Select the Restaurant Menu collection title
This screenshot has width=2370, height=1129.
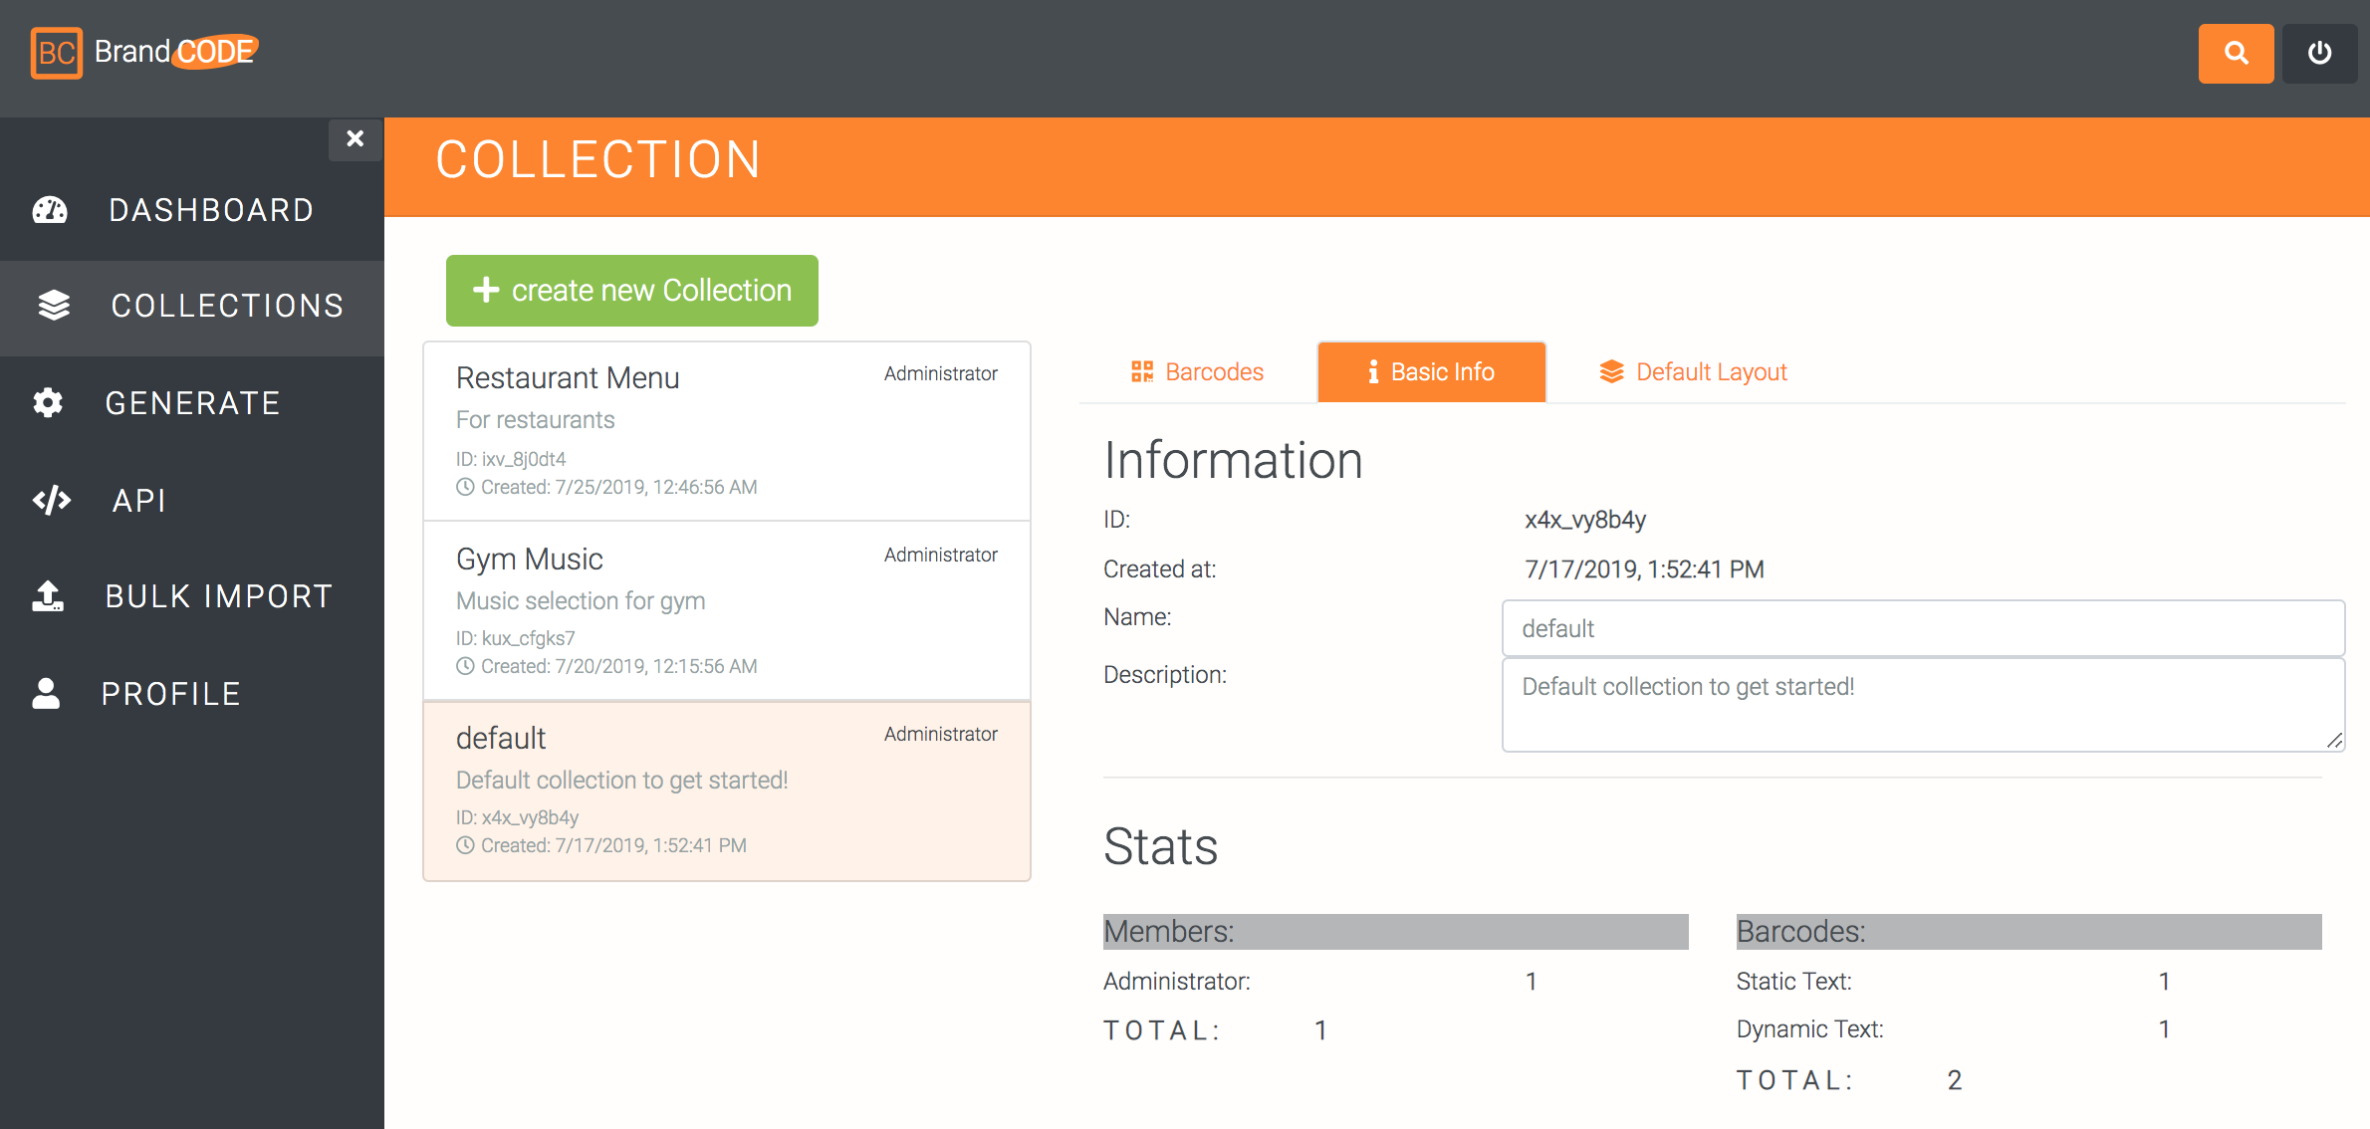pos(568,378)
